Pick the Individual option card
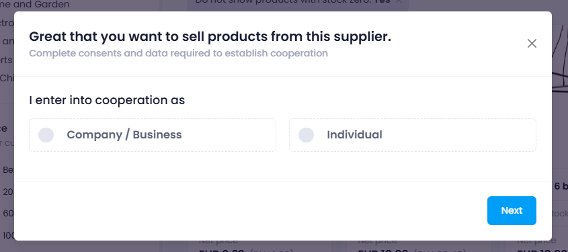 (x=413, y=134)
